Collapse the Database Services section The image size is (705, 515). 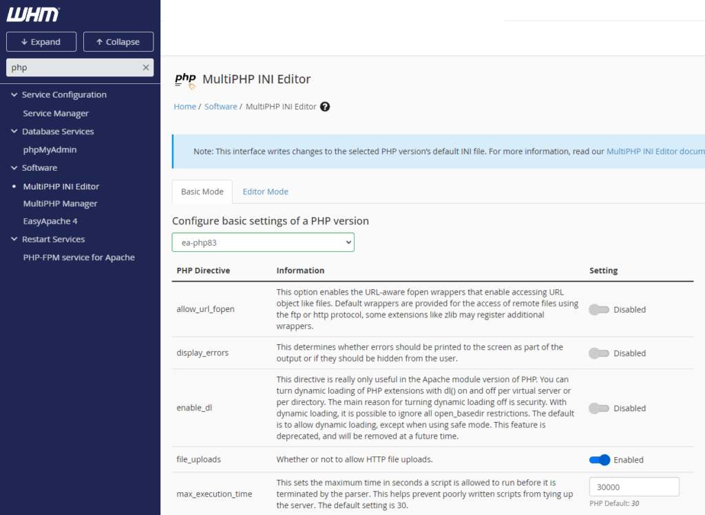click(x=14, y=132)
